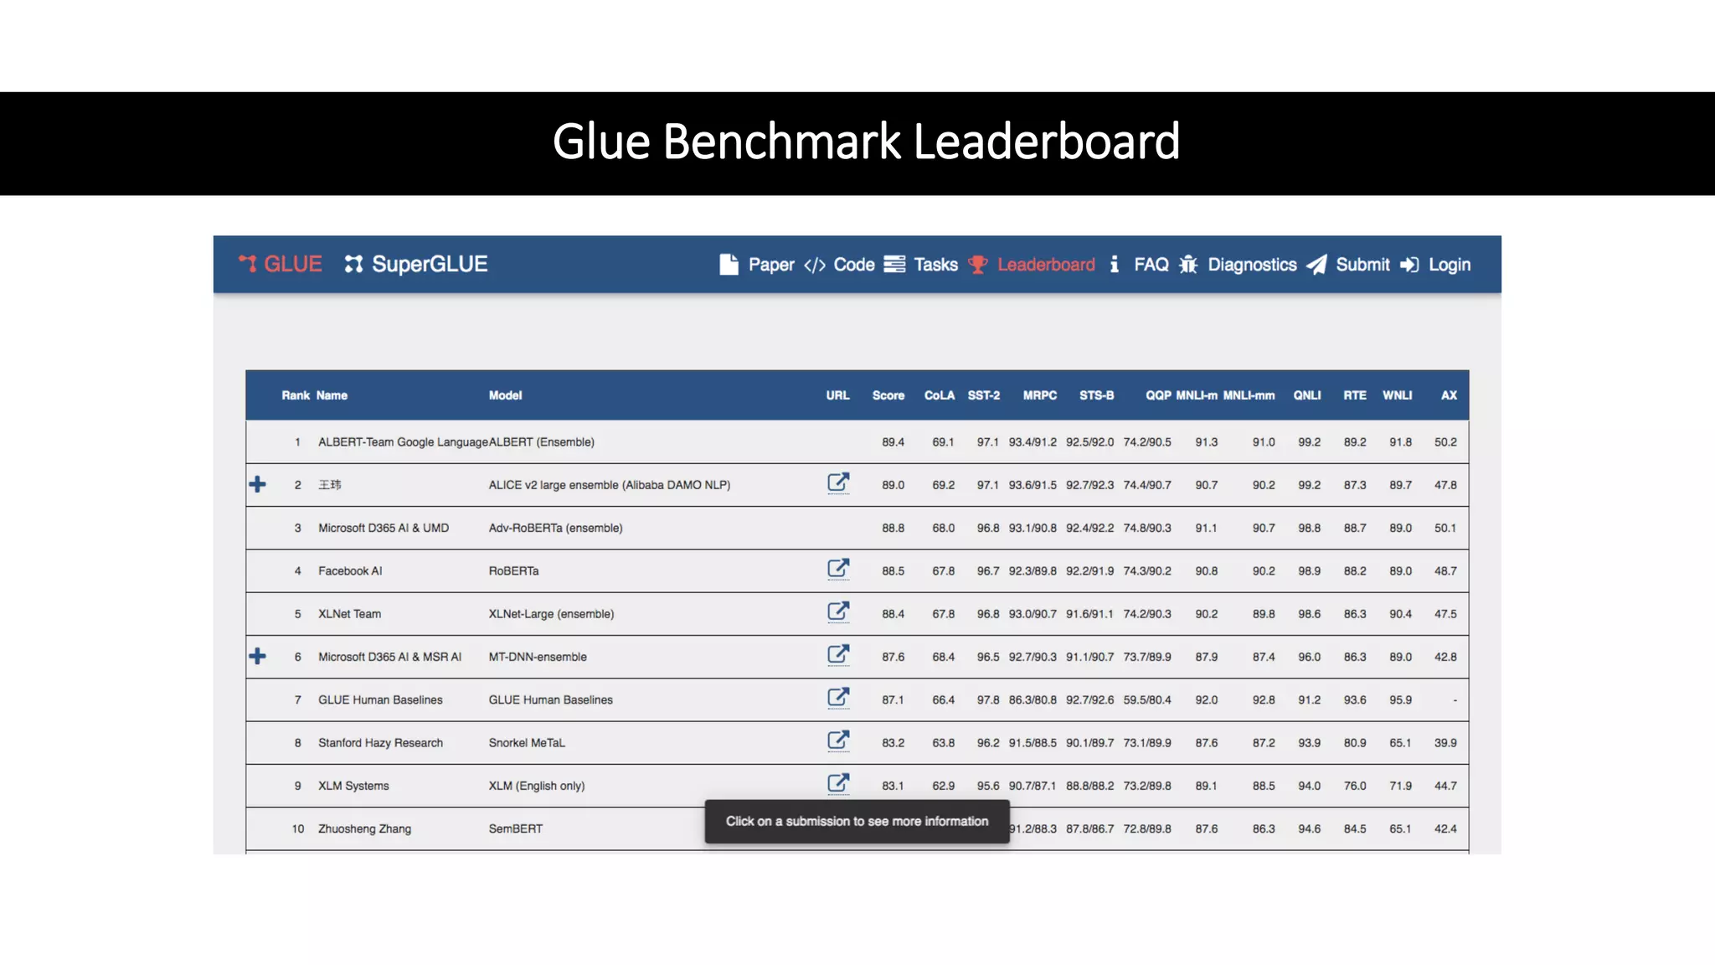
Task: Open the SuperGLUE site link
Action: click(416, 264)
